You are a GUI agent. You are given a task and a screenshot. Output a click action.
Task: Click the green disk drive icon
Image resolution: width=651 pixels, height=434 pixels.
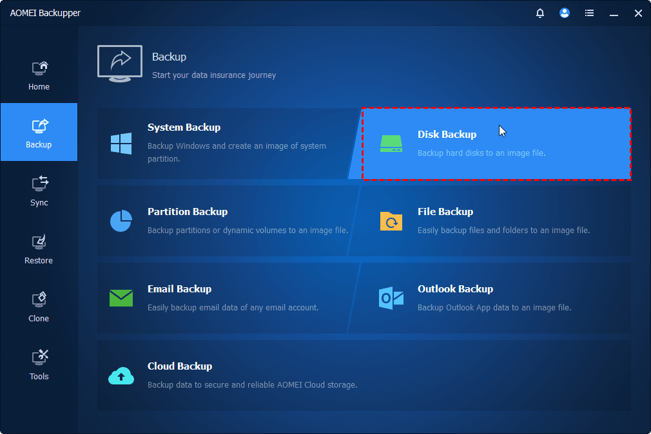point(391,144)
